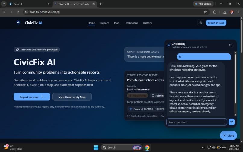Go forward in browser history
The height and width of the screenshot is (152, 243).
11,12
